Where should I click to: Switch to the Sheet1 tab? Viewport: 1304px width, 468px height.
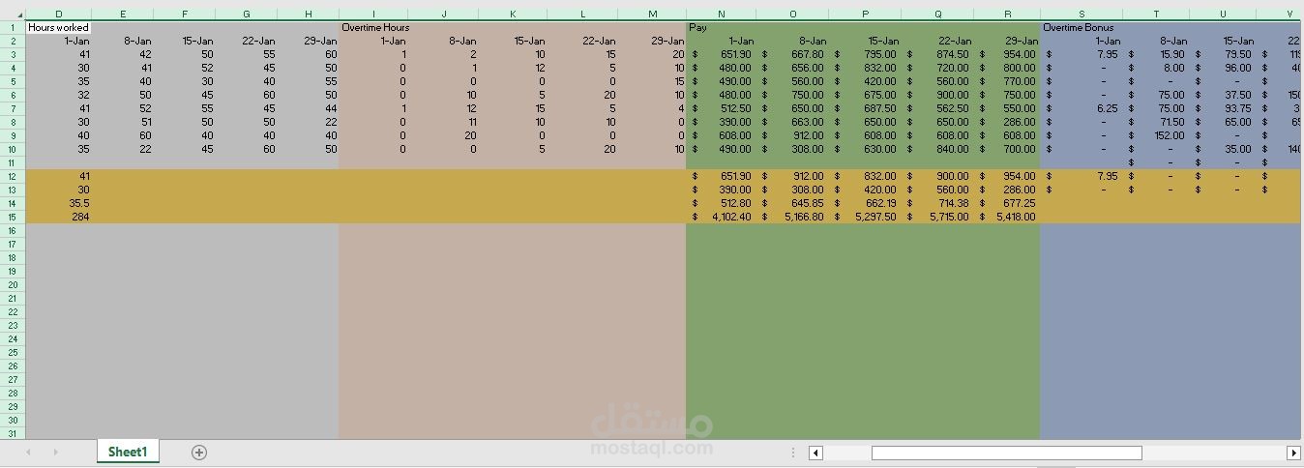tap(128, 452)
